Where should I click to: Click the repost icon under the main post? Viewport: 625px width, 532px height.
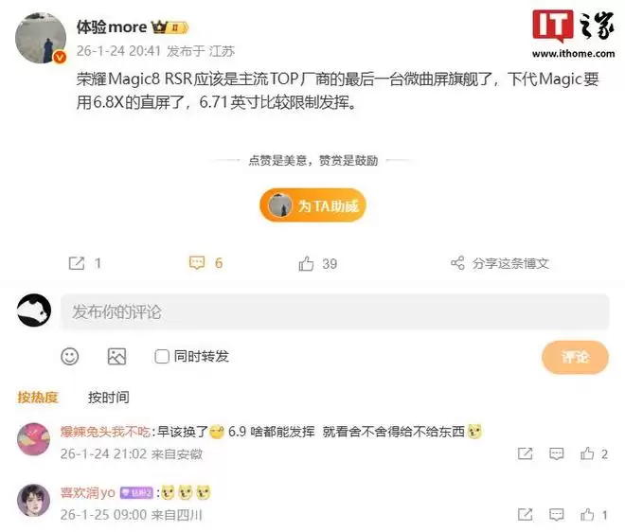tap(77, 263)
